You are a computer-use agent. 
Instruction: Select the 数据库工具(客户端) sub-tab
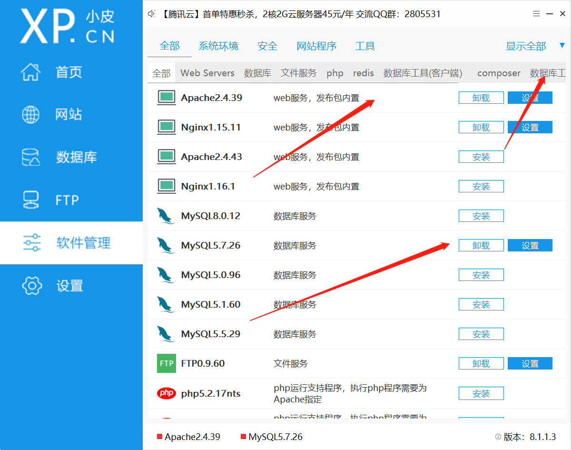[x=423, y=73]
